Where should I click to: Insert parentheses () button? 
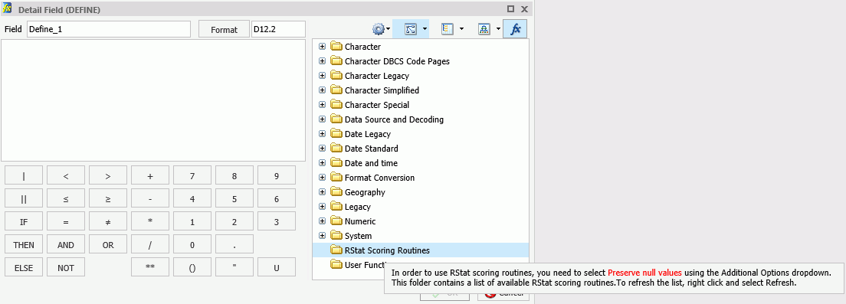click(x=192, y=267)
